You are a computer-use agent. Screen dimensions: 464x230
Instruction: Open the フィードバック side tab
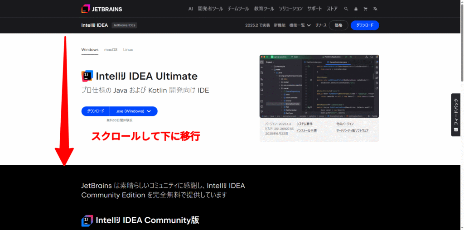click(x=456, y=115)
